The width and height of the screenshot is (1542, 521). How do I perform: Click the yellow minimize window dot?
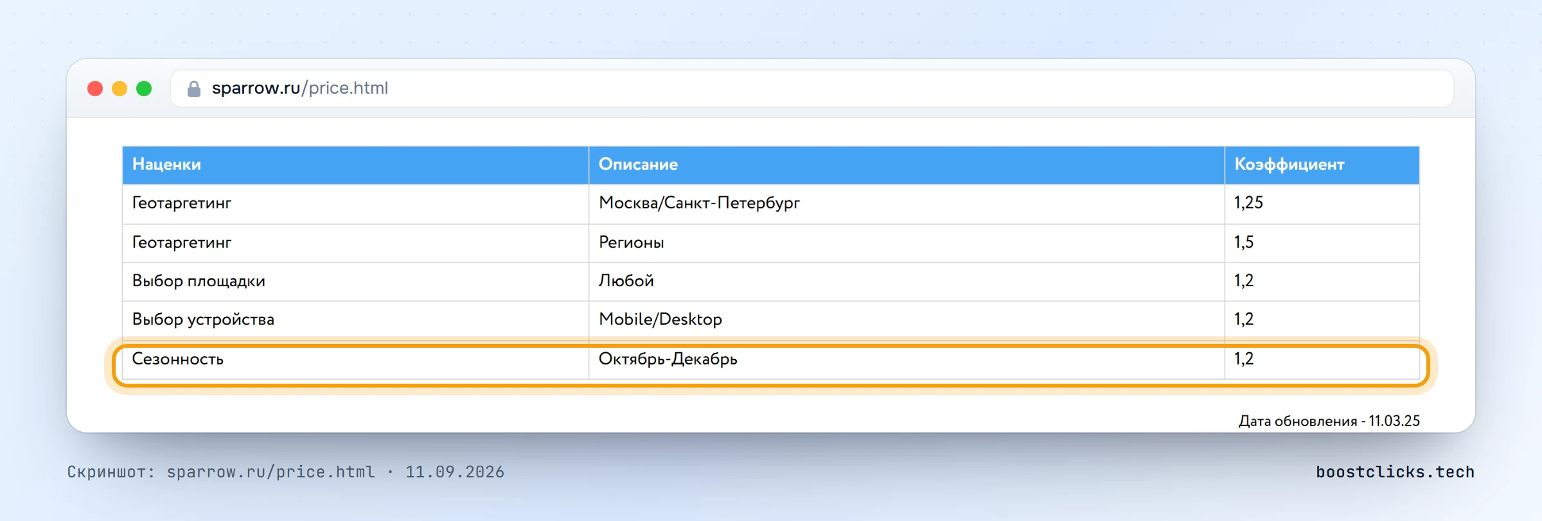(x=120, y=89)
